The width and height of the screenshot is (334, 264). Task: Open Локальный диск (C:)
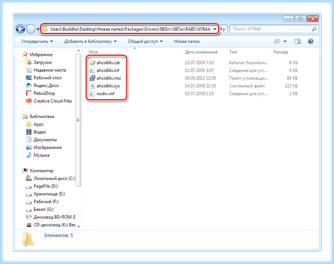pyautogui.click(x=50, y=178)
